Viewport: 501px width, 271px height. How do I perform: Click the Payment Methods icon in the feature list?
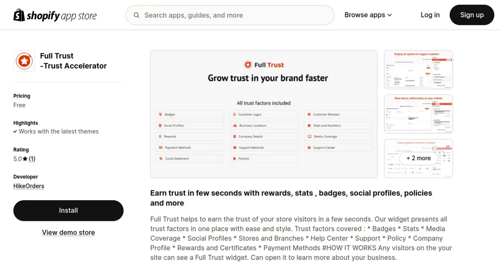pos(160,148)
